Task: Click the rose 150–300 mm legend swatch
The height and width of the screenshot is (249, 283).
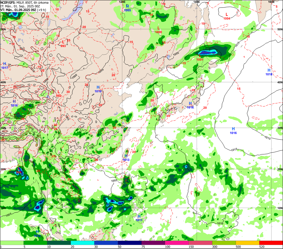Action: [200, 243]
